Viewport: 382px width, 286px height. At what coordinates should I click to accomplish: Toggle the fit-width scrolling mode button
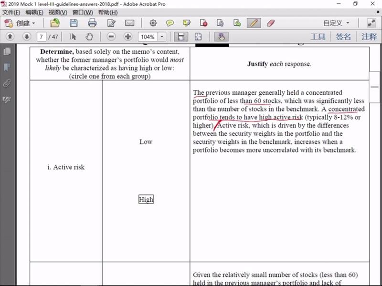[x=180, y=37]
